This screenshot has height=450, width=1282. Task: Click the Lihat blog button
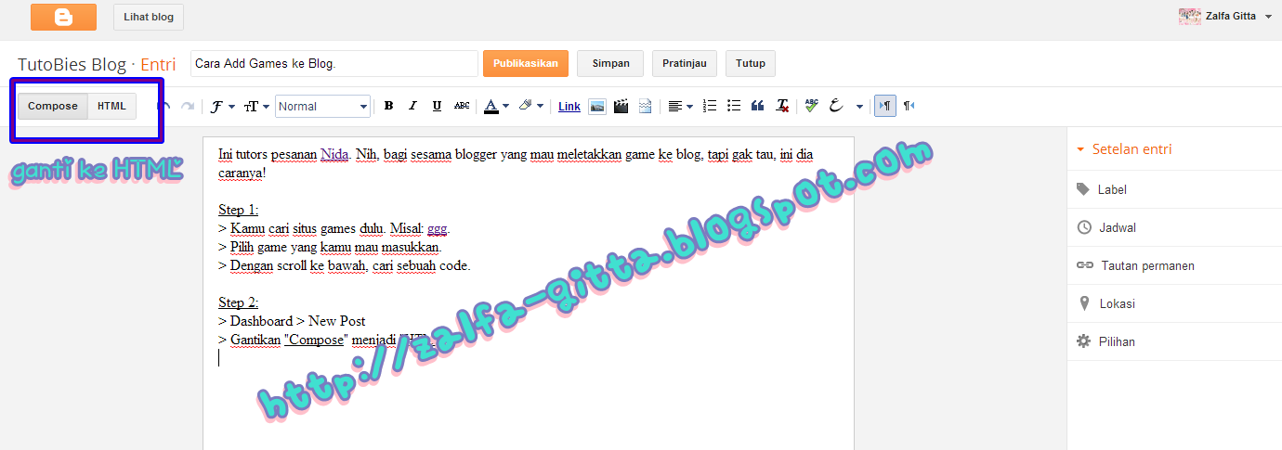point(149,17)
